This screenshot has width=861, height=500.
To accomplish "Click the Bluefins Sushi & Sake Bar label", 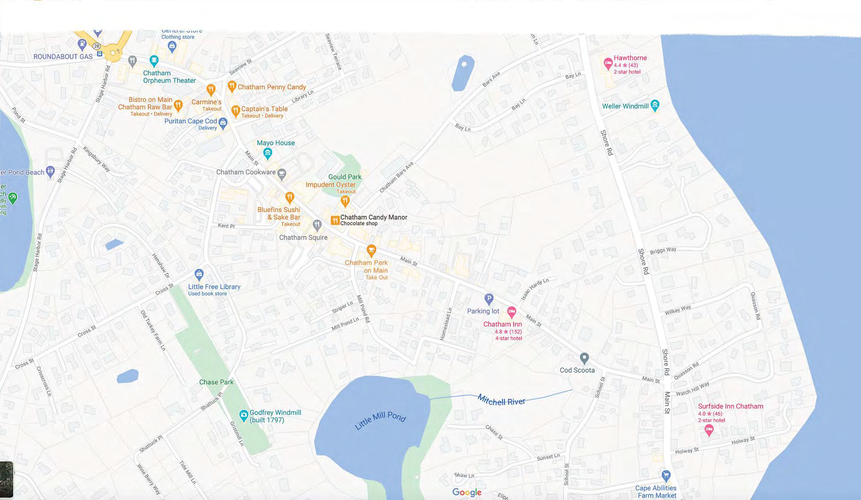I will coord(278,213).
